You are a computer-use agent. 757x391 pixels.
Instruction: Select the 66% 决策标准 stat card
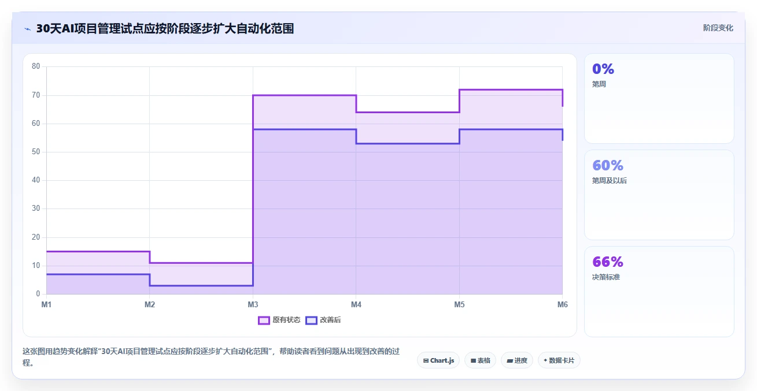659,292
